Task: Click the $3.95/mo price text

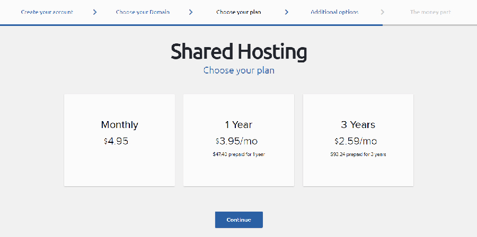Action: click(236, 141)
